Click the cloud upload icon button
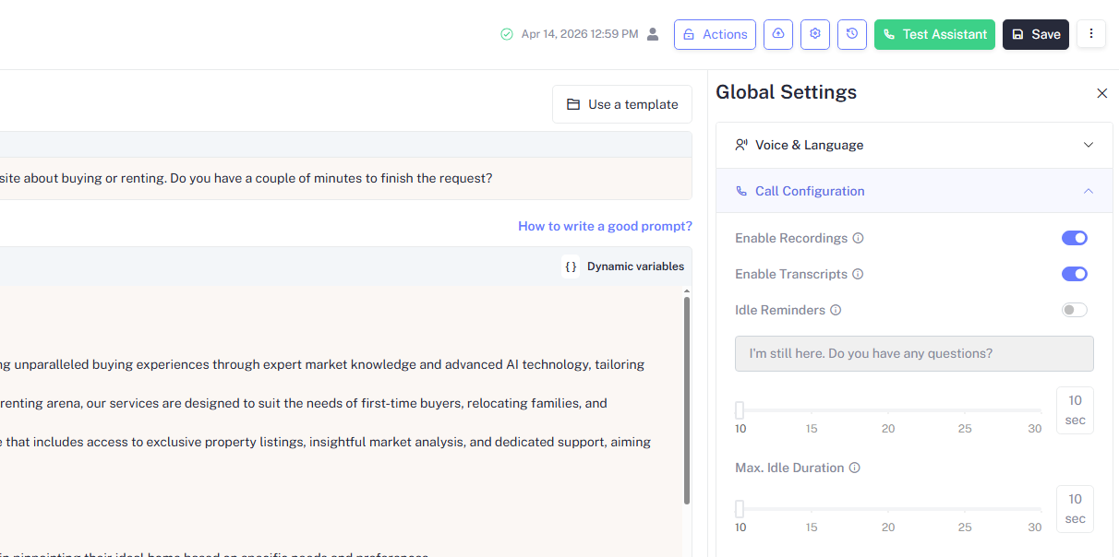1119x557 pixels. 778,34
